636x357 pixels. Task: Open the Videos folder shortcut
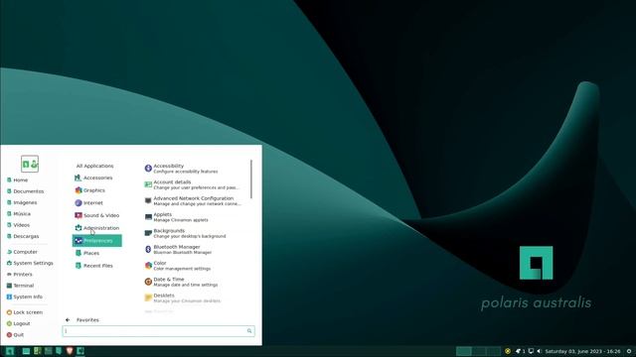(x=18, y=225)
